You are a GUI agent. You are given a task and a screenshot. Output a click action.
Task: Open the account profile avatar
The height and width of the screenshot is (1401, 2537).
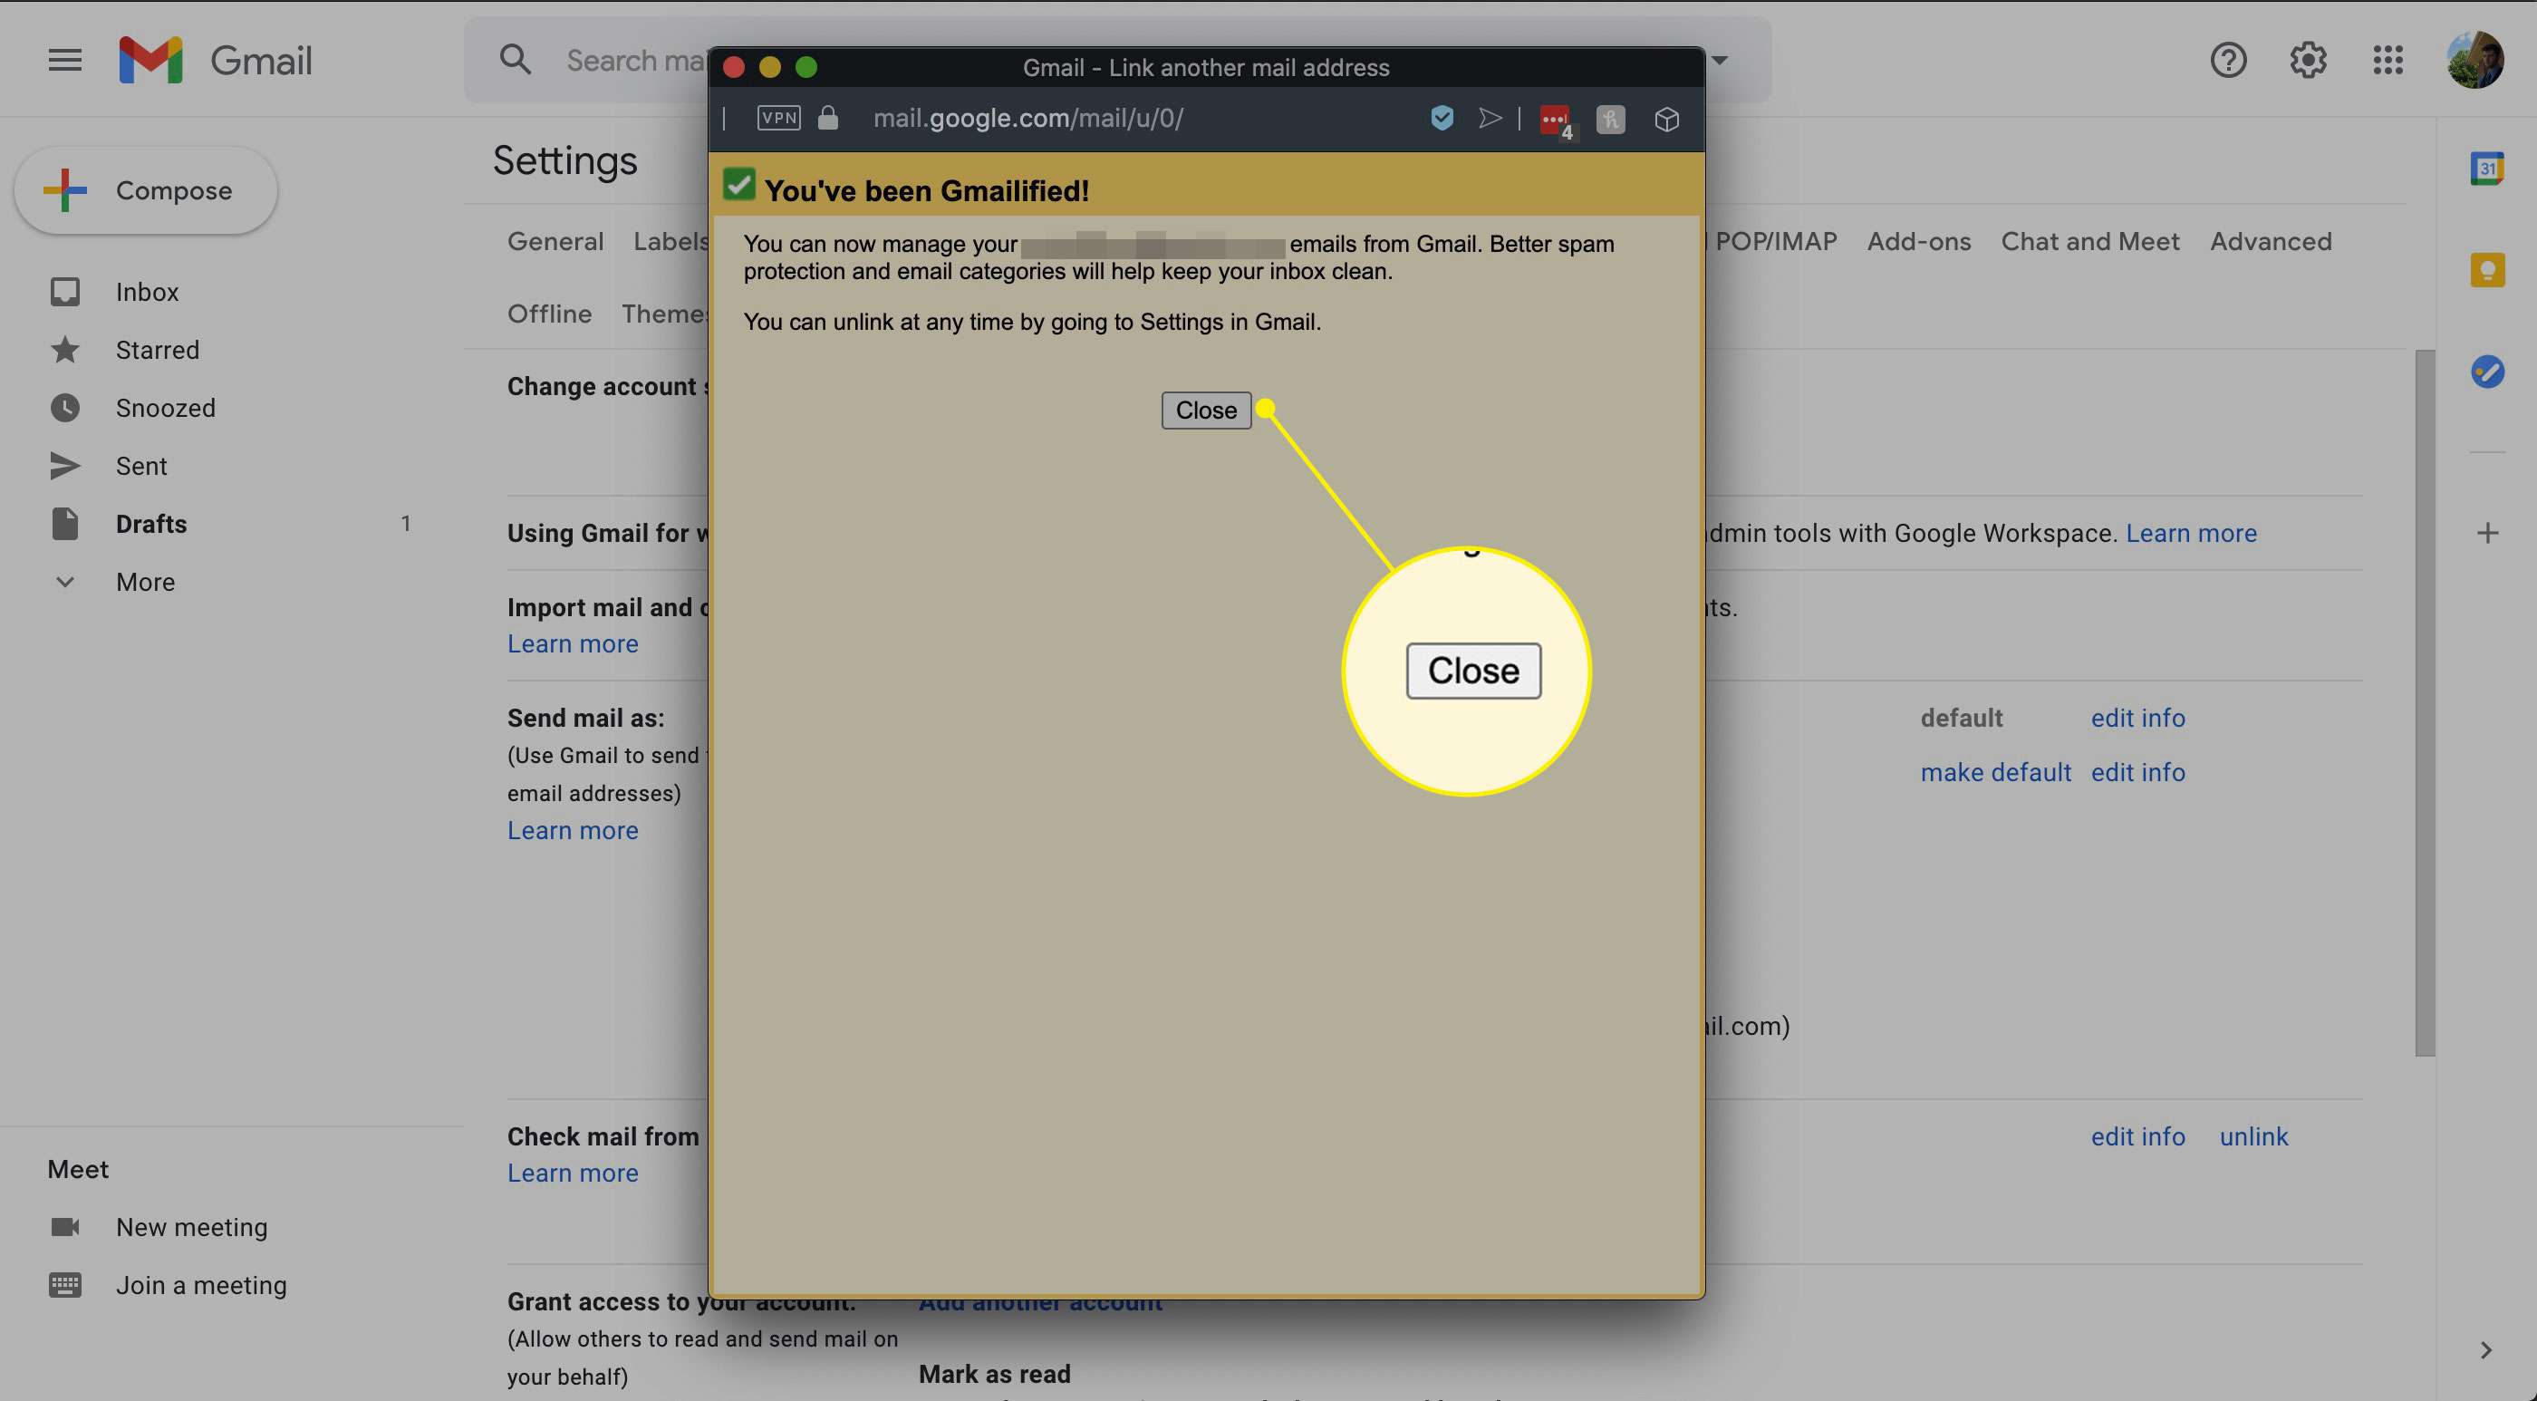[x=2475, y=60]
